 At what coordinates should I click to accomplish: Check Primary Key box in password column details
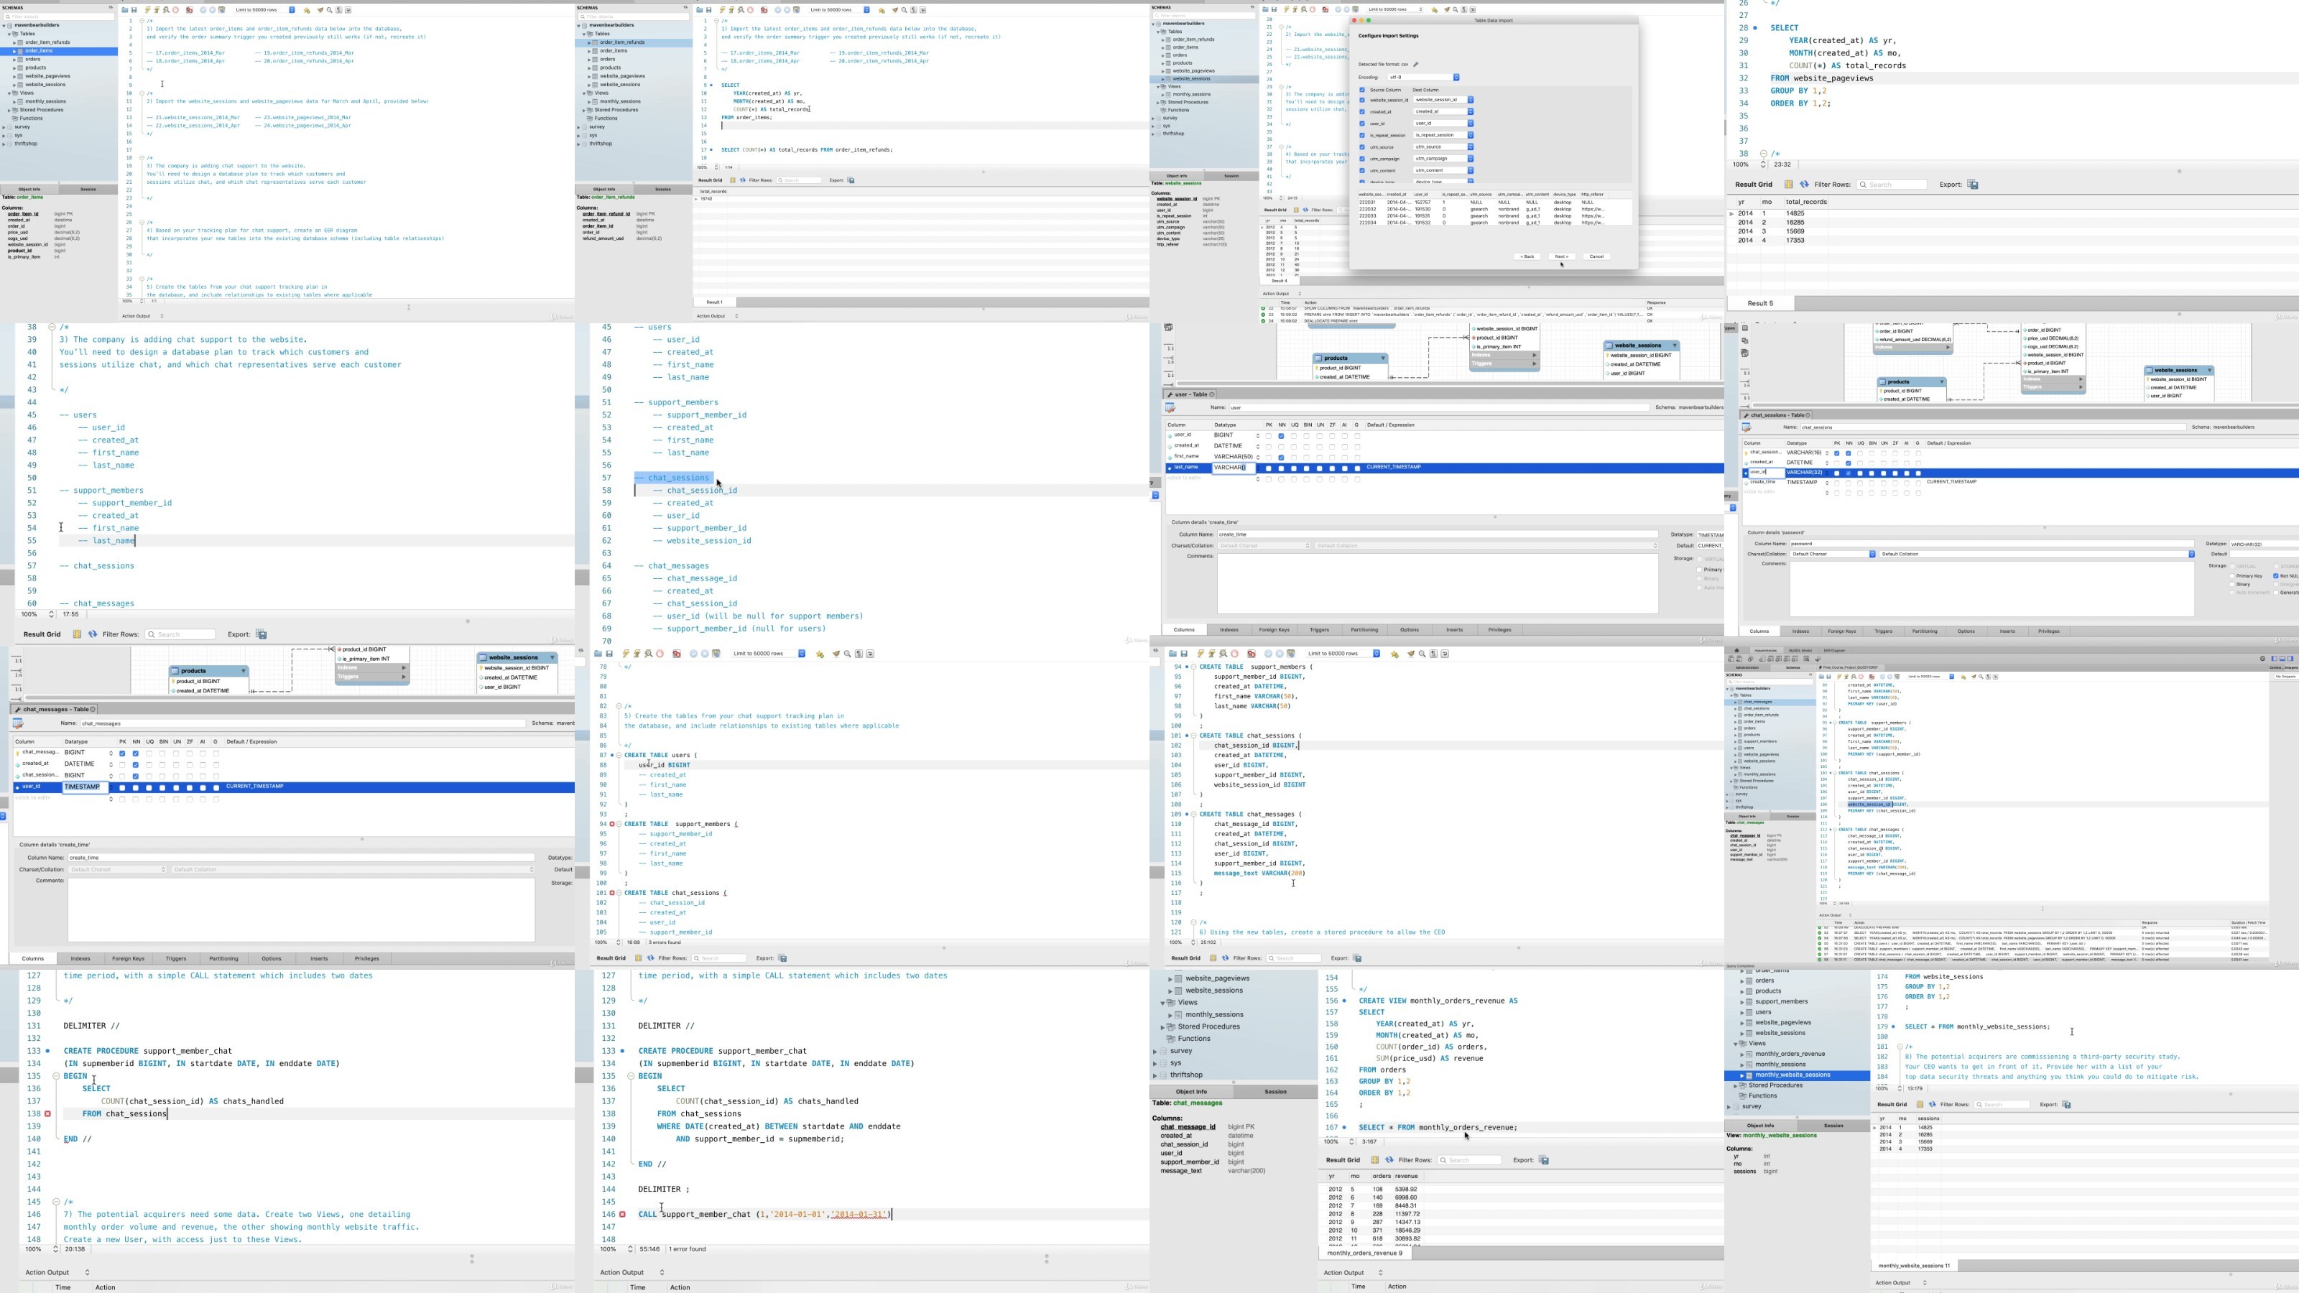(2231, 576)
